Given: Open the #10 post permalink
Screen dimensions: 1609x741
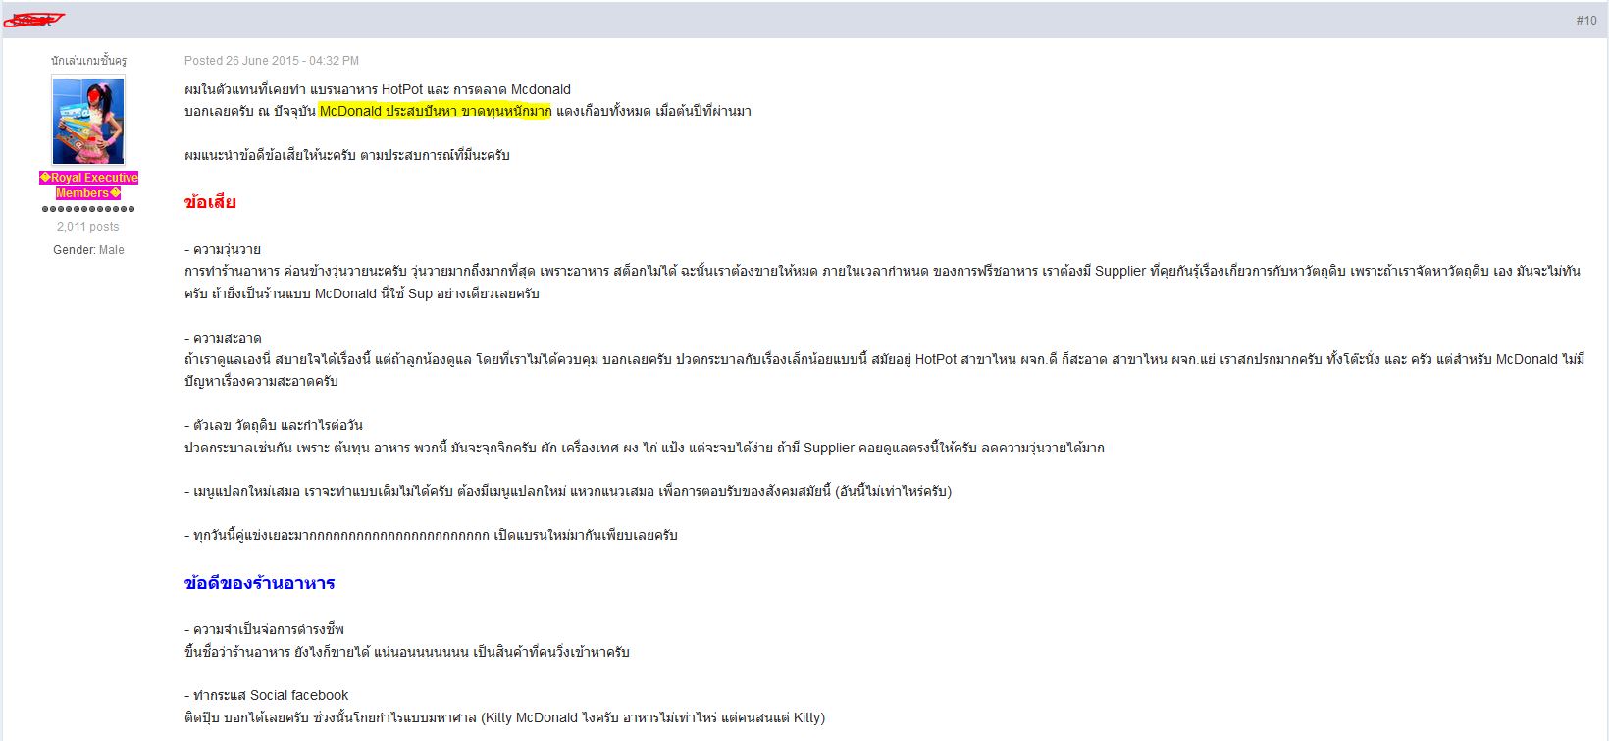Looking at the screenshot, I should (1585, 21).
